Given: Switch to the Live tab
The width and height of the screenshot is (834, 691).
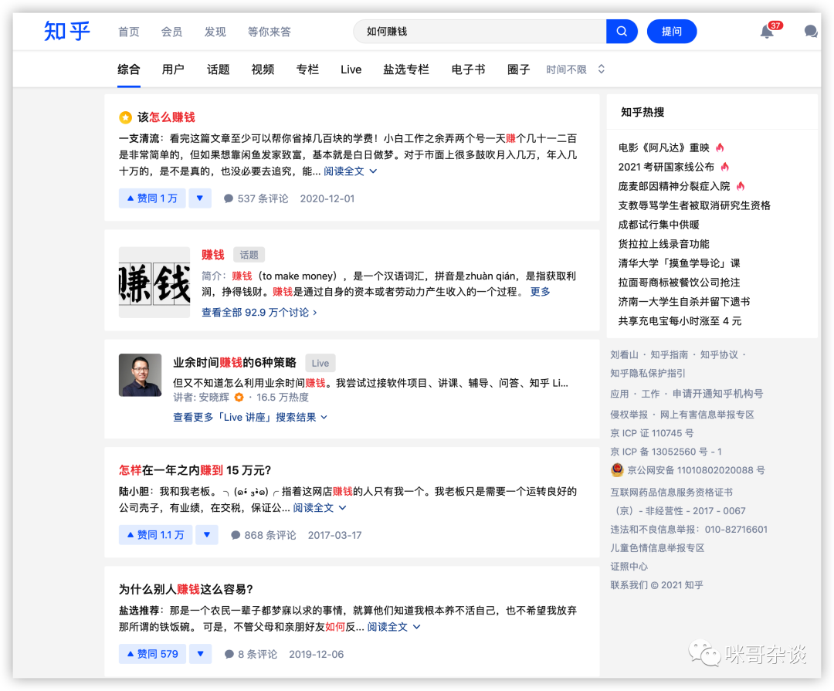Looking at the screenshot, I should [x=351, y=69].
